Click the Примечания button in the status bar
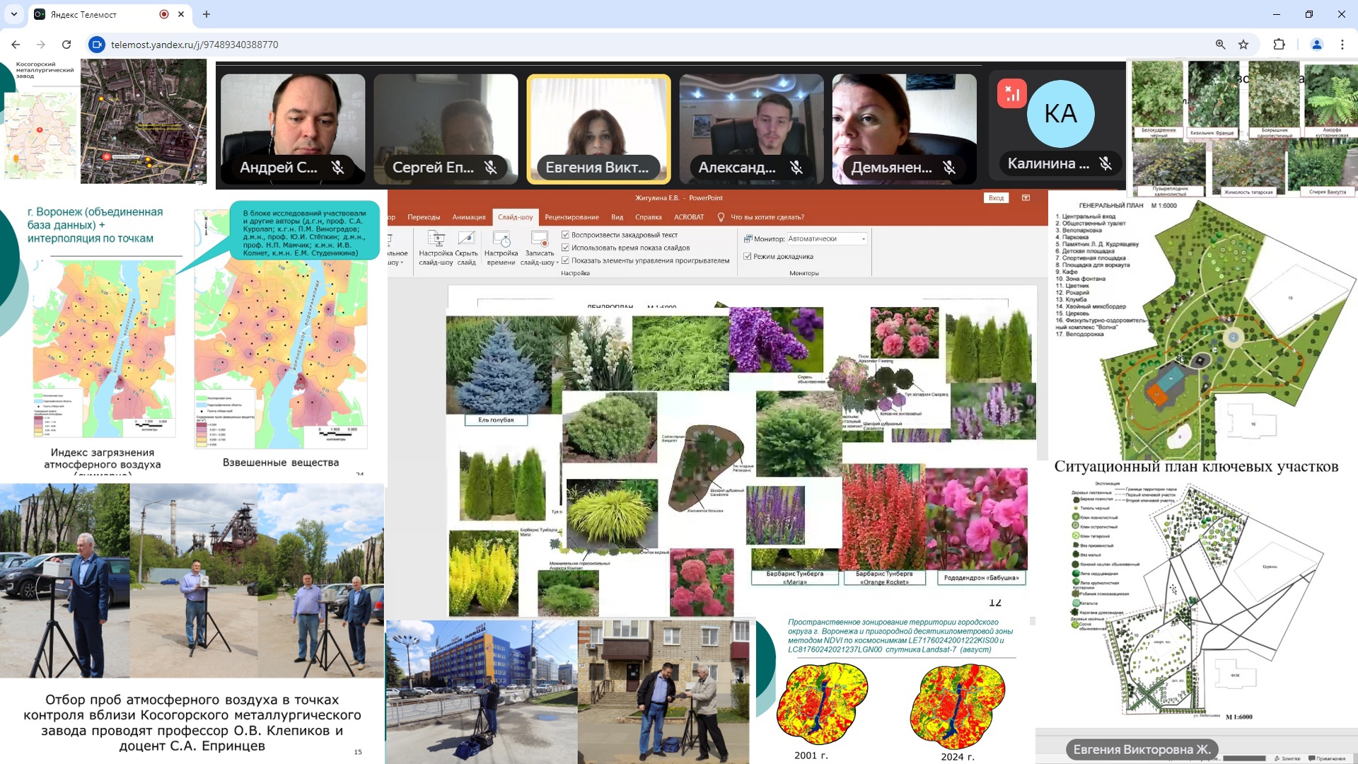Screen dimensions: 1358x764 pyautogui.click(x=1327, y=758)
